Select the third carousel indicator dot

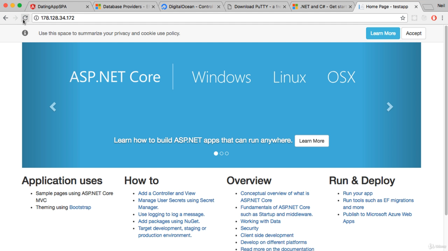click(x=227, y=153)
